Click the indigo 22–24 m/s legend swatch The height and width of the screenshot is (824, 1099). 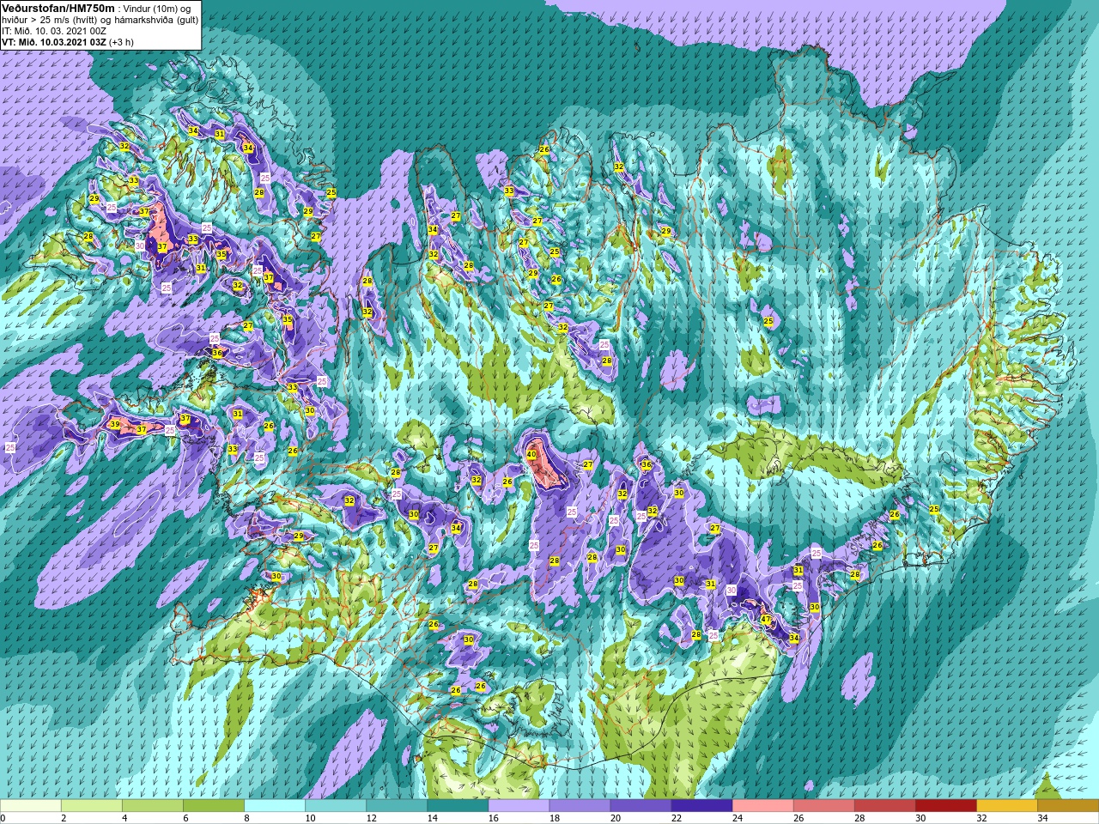tap(701, 806)
